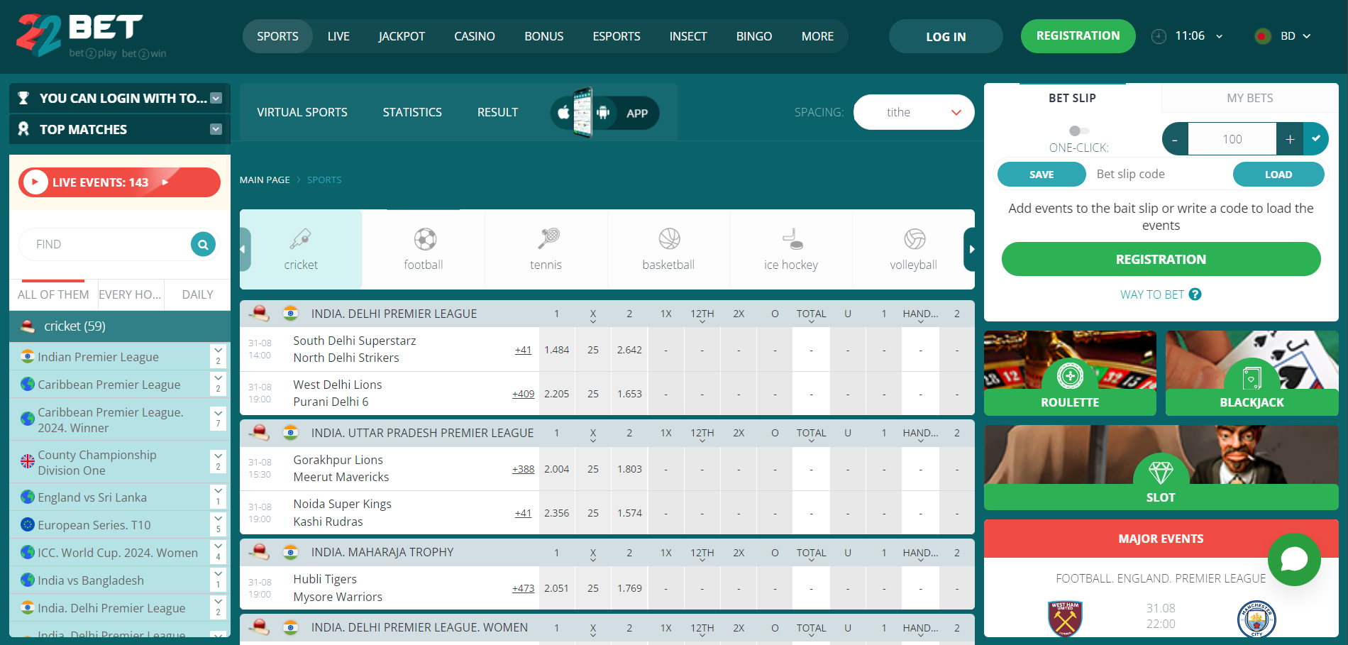Image resolution: width=1348 pixels, height=645 pixels.
Task: Enable the ONE-CLICK betting toggle
Action: [x=1080, y=131]
